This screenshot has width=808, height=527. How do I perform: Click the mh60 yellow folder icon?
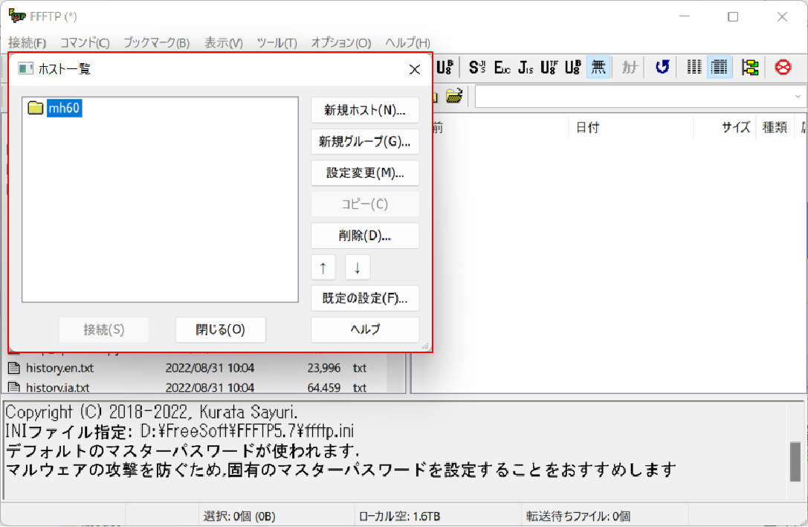point(36,108)
